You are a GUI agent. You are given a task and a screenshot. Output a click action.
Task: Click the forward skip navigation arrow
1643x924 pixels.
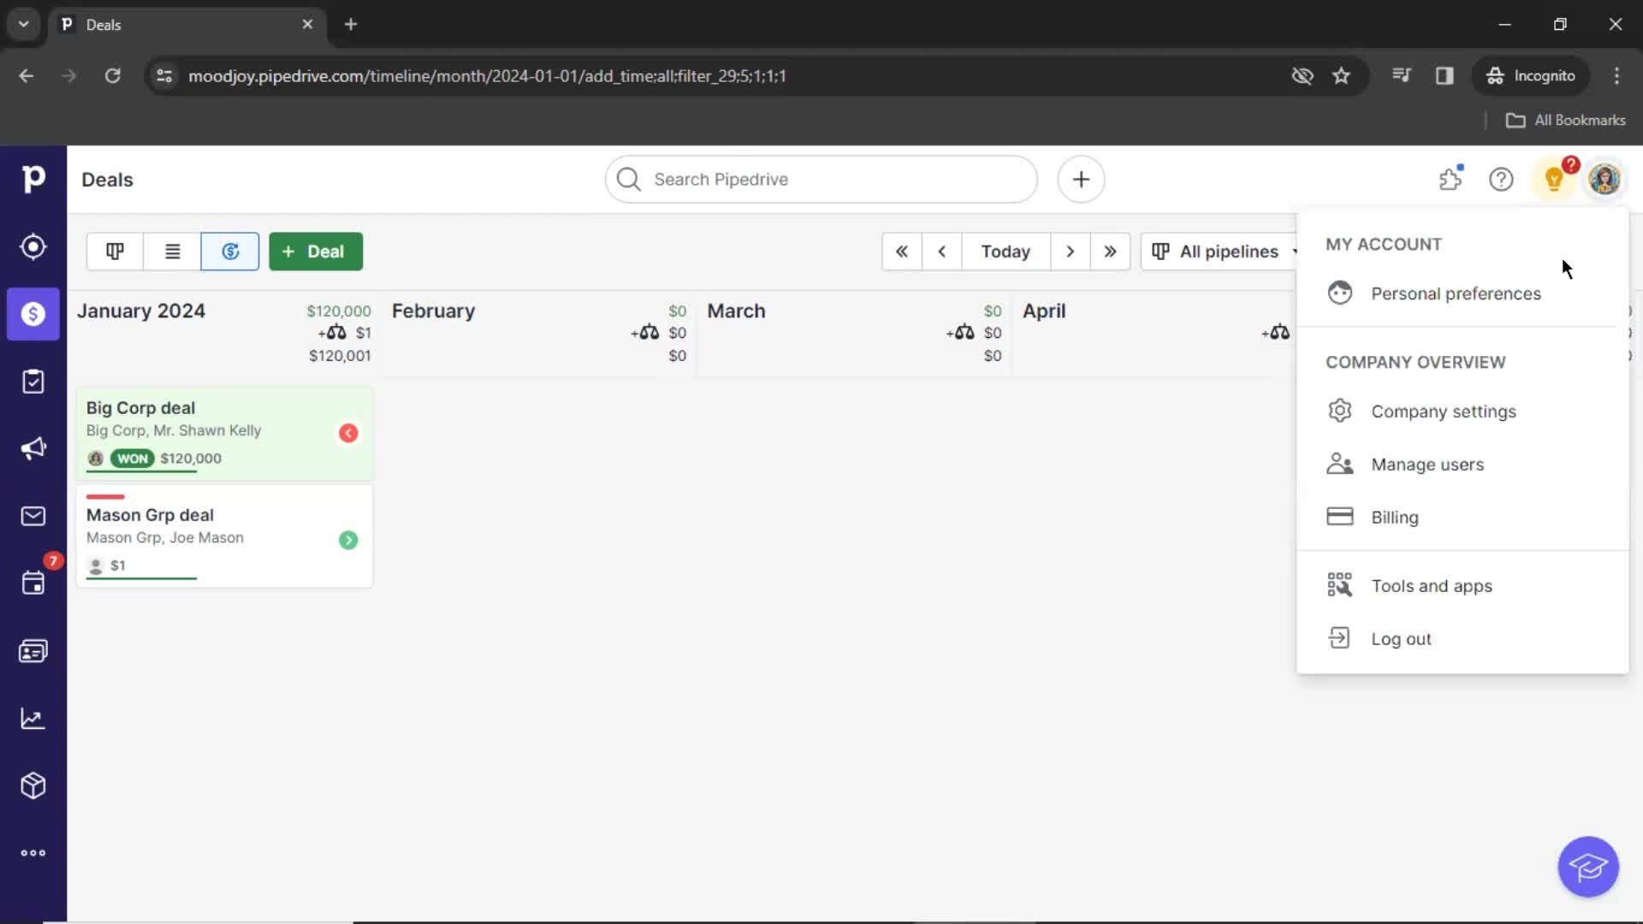pyautogui.click(x=1111, y=251)
